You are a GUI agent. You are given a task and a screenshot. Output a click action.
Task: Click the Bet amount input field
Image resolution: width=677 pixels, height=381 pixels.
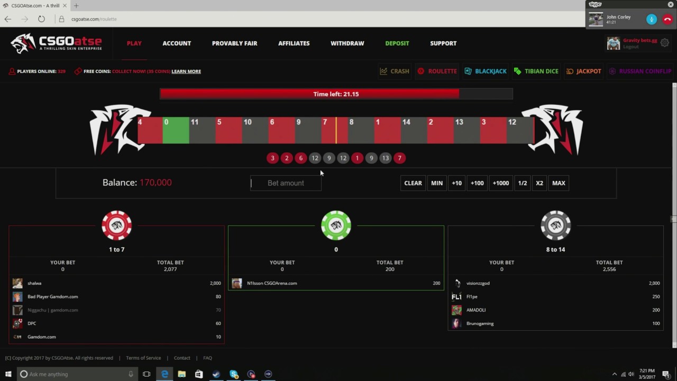tap(286, 183)
